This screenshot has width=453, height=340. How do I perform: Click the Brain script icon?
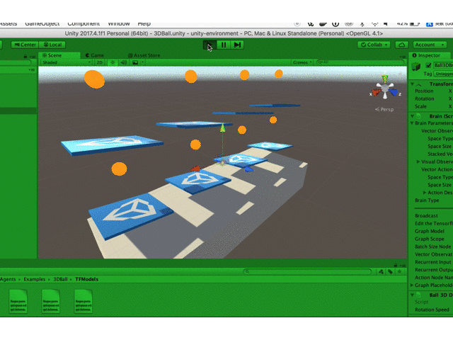pyautogui.click(x=418, y=116)
